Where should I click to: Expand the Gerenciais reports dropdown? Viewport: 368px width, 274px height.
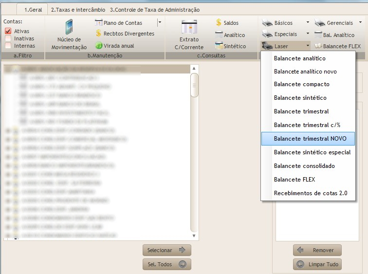pos(360,23)
